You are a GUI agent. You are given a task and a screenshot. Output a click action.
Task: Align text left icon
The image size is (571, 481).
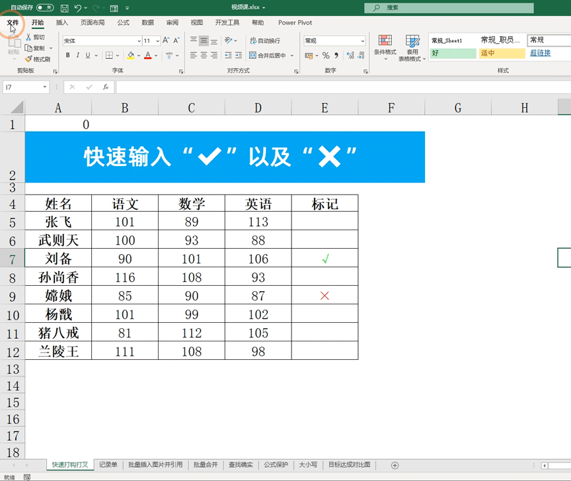point(194,55)
